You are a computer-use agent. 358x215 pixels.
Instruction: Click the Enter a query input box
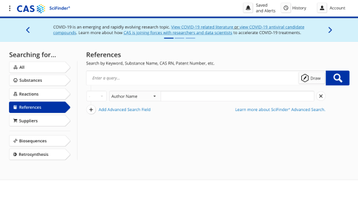[x=192, y=78]
